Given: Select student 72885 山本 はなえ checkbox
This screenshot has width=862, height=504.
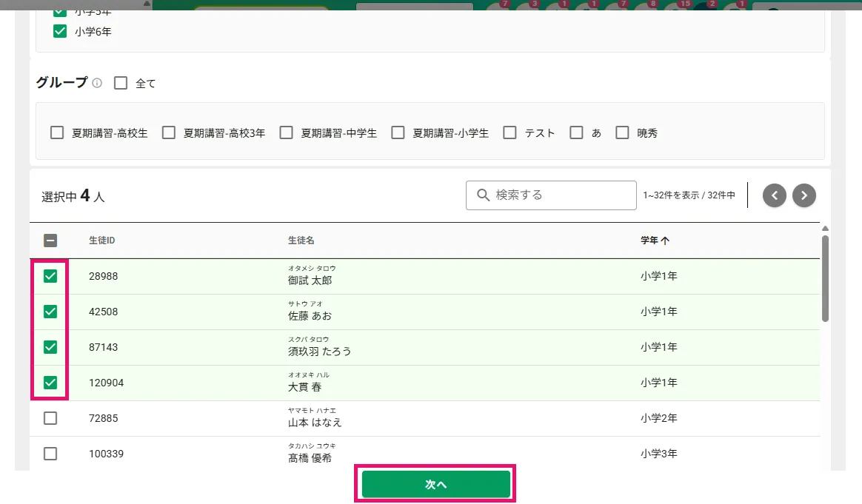Looking at the screenshot, I should point(50,418).
